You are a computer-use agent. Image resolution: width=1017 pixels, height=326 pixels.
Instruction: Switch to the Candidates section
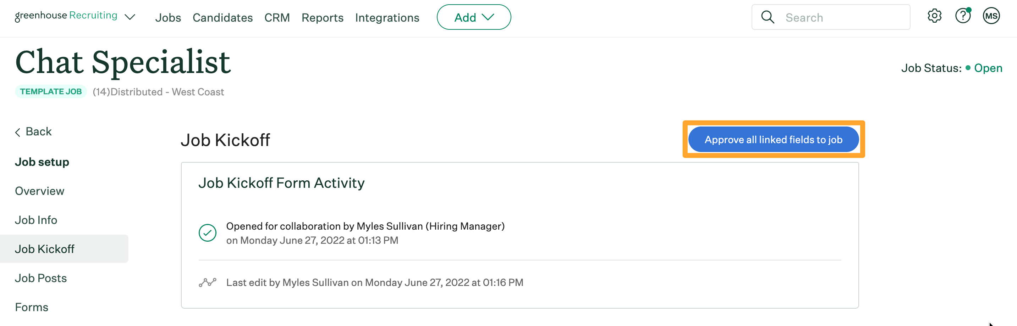click(x=222, y=17)
